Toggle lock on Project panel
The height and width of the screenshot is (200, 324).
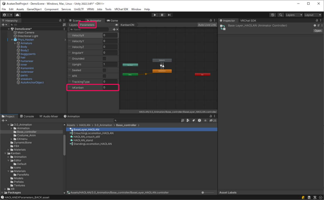click(211, 116)
